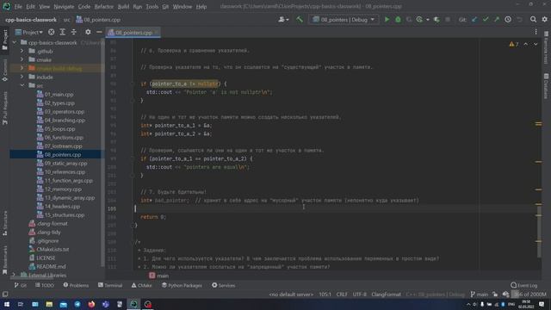Show Git history clock icon
The image size is (551, 310).
point(508,20)
